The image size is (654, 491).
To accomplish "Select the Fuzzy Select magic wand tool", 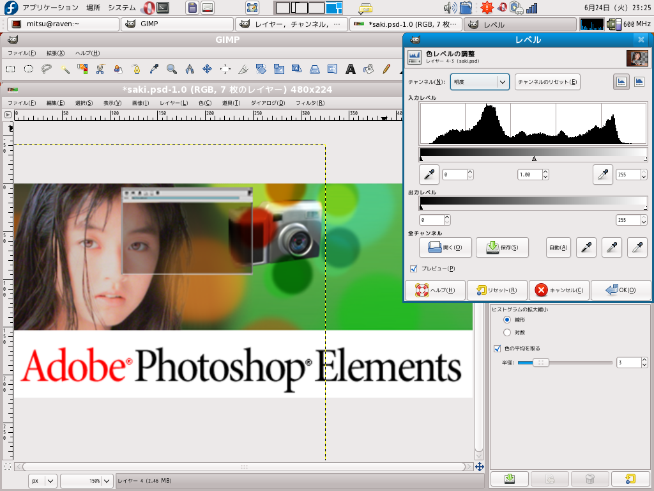I will coord(65,69).
